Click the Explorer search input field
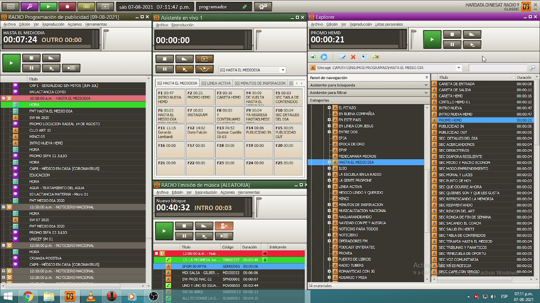This screenshot has width=540, height=303. click(x=498, y=68)
